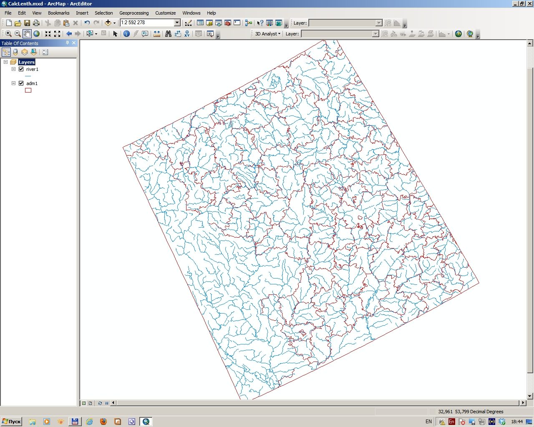Image resolution: width=534 pixels, height=427 pixels.
Task: Open the Python window icon
Action: click(x=237, y=23)
